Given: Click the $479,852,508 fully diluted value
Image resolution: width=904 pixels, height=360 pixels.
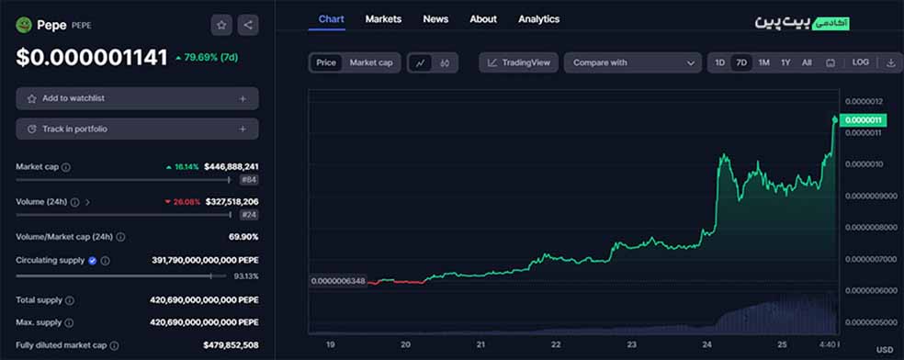Looking at the screenshot, I should click(231, 345).
